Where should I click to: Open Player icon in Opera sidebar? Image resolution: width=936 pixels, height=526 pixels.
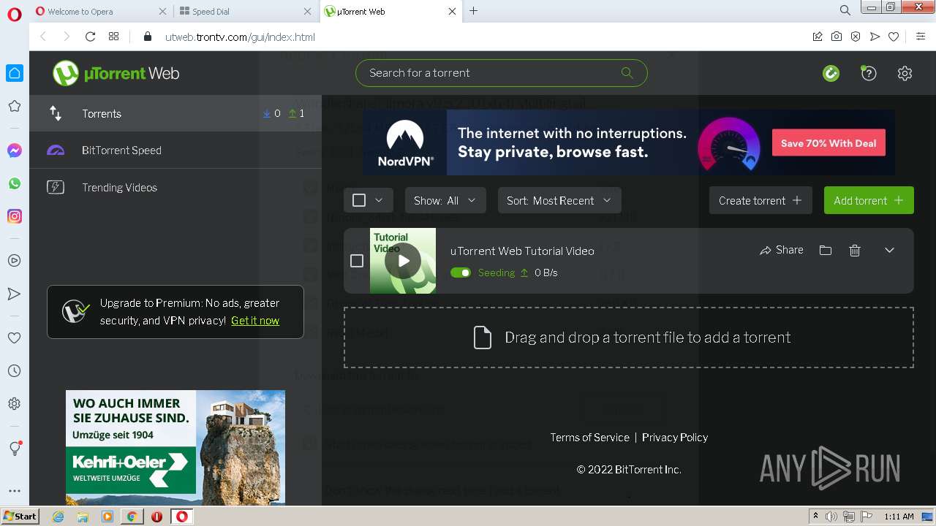(x=14, y=260)
